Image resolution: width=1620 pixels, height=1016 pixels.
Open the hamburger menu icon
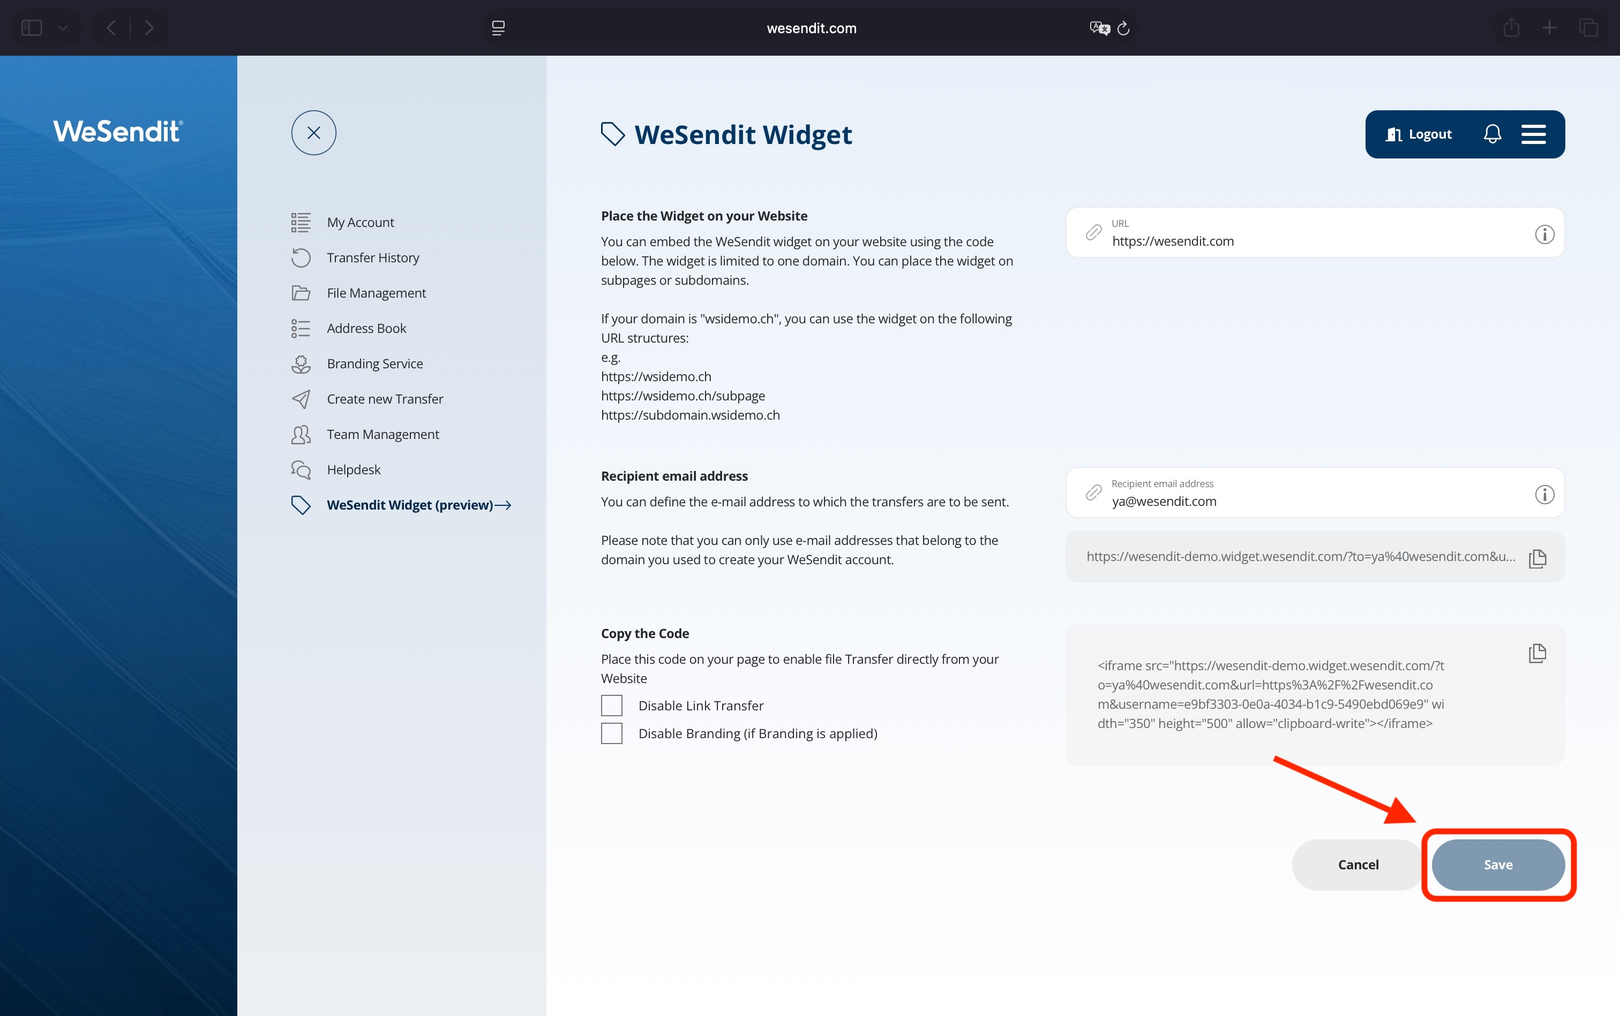pyautogui.click(x=1533, y=134)
